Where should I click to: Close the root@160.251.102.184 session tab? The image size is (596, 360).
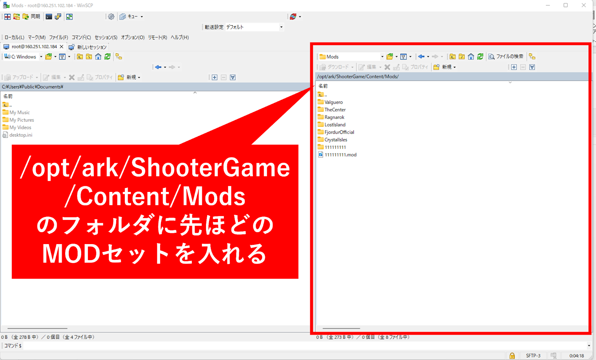point(62,47)
